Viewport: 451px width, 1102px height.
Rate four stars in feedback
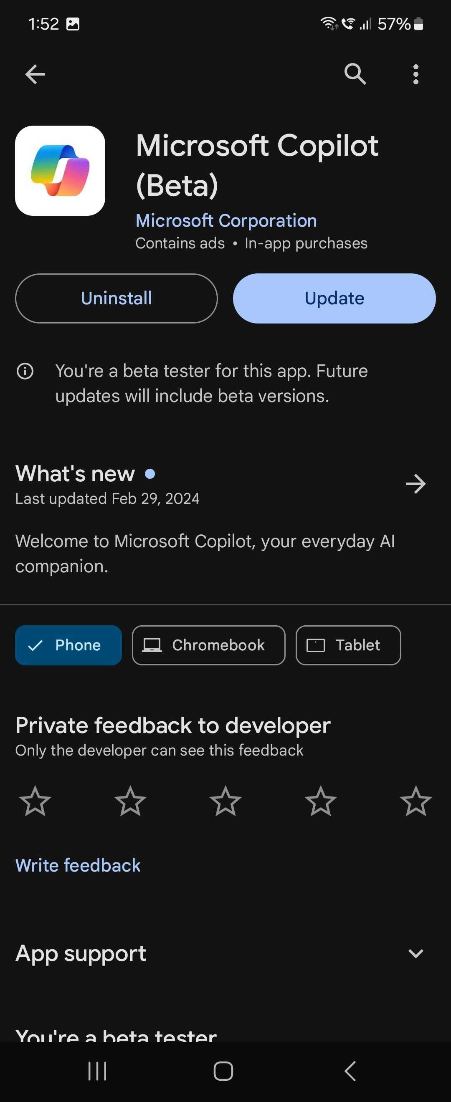point(320,801)
